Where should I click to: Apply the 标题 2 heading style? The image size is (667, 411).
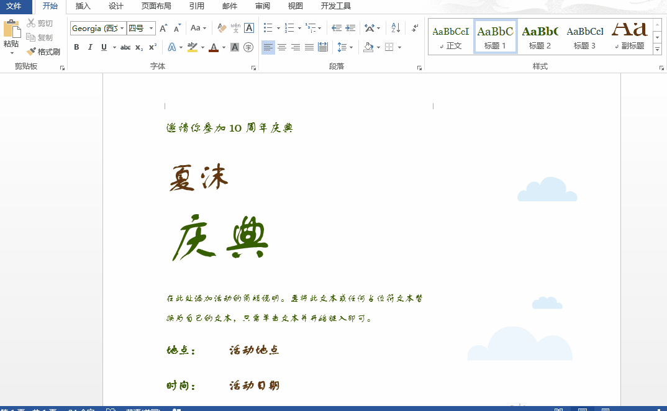(x=540, y=37)
